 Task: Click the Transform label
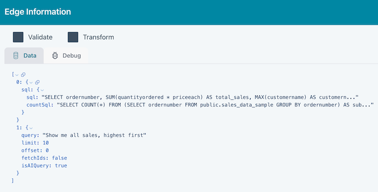tap(98, 37)
